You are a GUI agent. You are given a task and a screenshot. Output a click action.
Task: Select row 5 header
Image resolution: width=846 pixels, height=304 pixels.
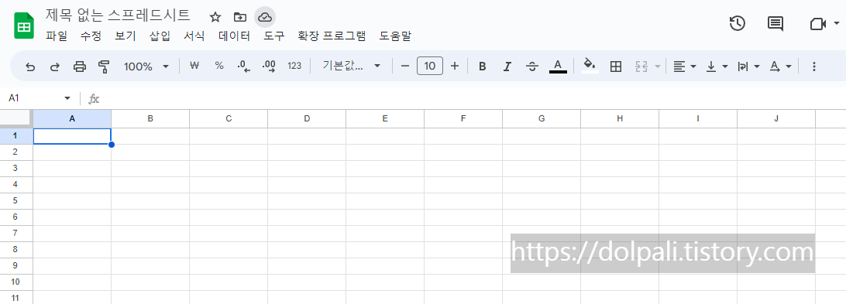click(x=16, y=200)
